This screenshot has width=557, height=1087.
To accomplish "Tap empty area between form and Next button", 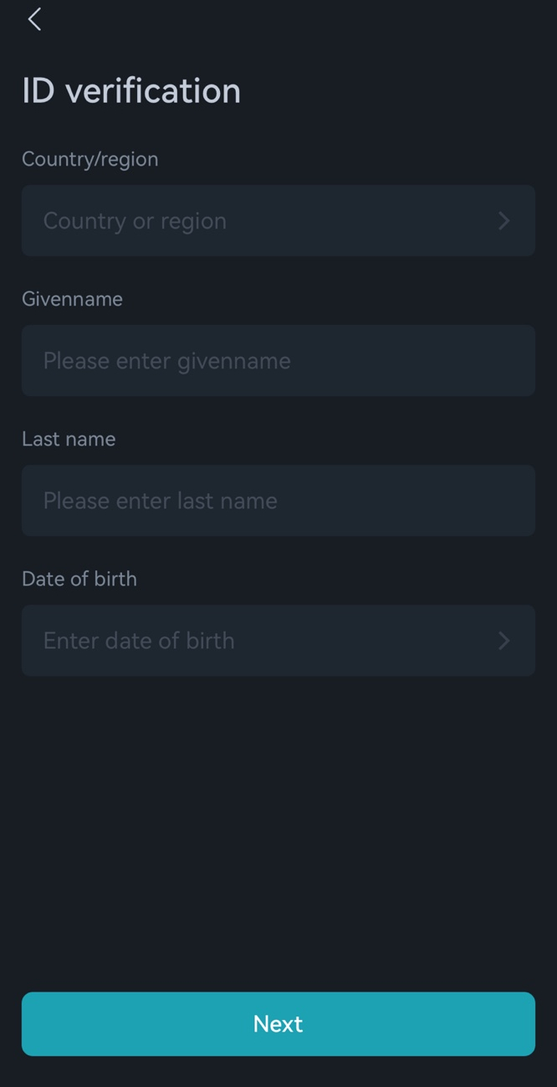I will pyautogui.click(x=278, y=833).
